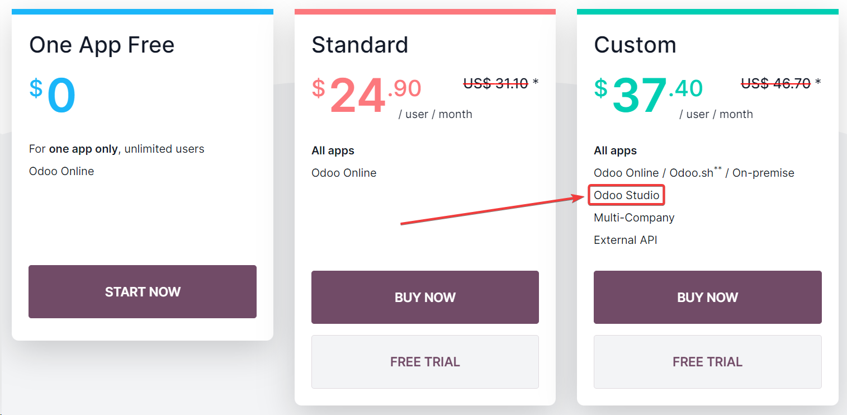This screenshot has width=847, height=415.
Task: Click BUY NOW under Custom plan
Action: [x=707, y=297]
